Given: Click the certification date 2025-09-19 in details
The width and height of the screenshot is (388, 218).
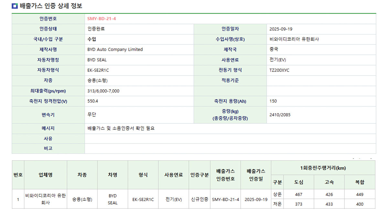Looking at the screenshot, I should pos(281,29).
